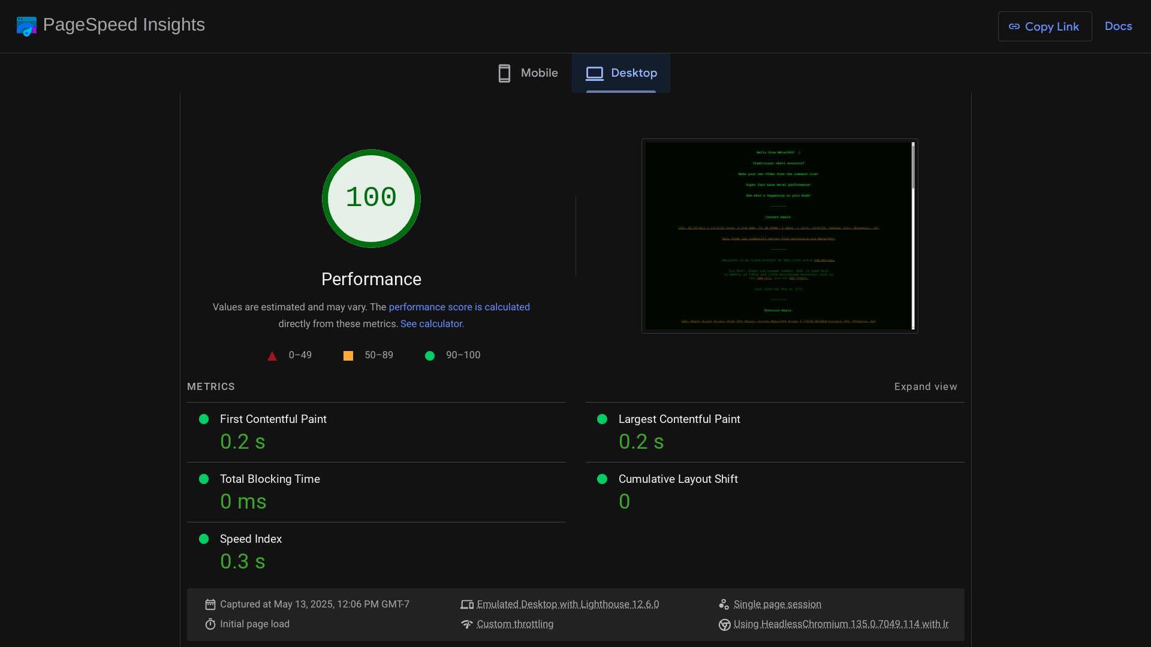This screenshot has height=647, width=1151.
Task: Click the stopwatch icon beside Initial page load
Action: pos(210,624)
